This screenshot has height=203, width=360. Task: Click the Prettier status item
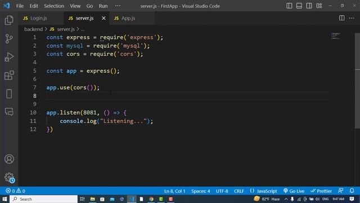(x=321, y=191)
